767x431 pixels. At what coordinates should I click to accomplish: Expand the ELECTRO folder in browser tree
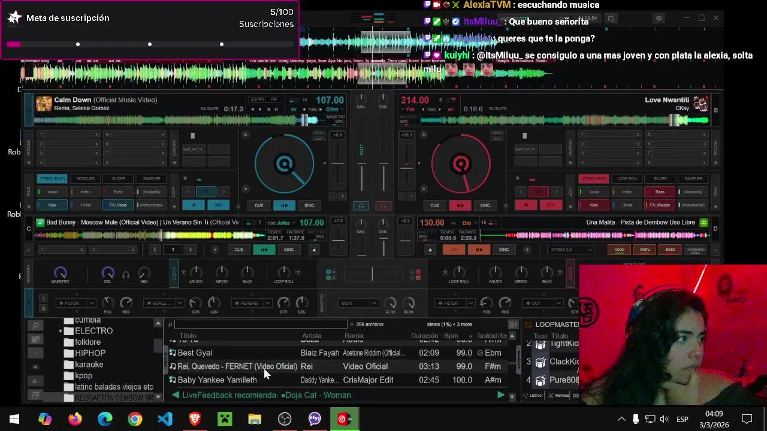tap(61, 331)
